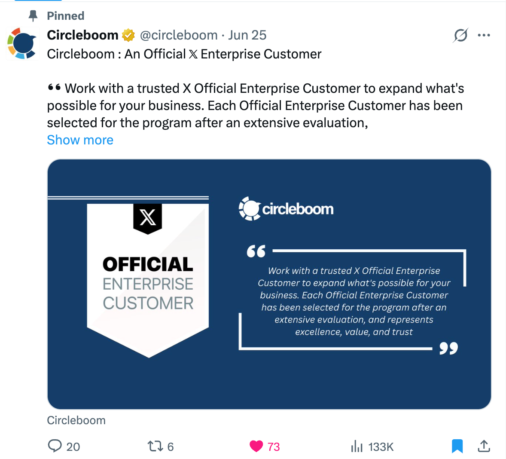Open the Jun 25 tweet timestamp link

tap(247, 35)
